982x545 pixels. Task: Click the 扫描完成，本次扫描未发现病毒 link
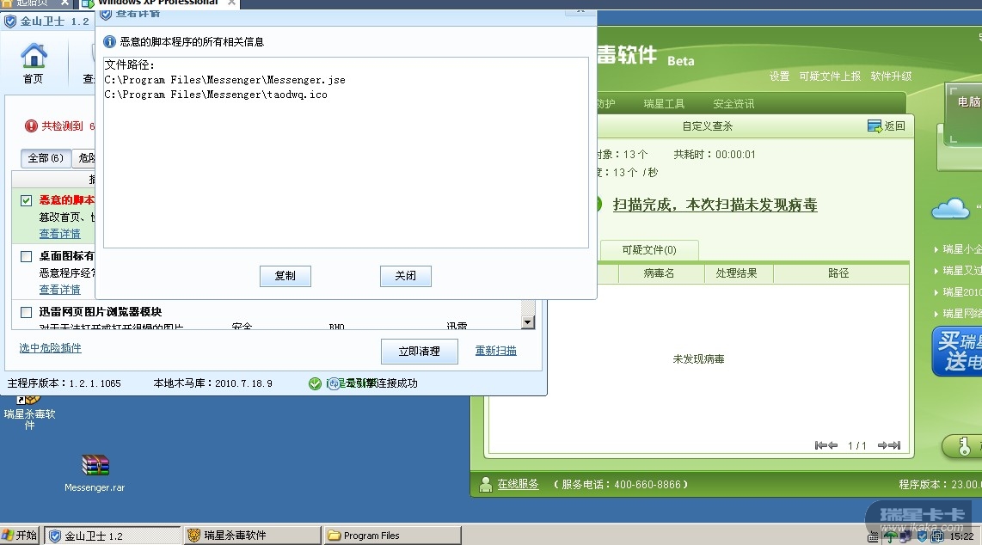(715, 205)
